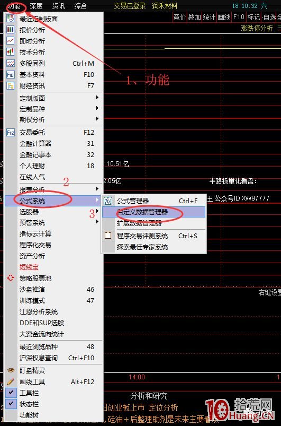Open the 功能 menu
The width and height of the screenshot is (281, 426).
coord(14,6)
